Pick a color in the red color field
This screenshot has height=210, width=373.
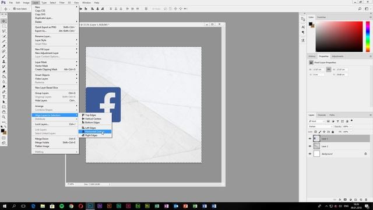tap(339, 36)
